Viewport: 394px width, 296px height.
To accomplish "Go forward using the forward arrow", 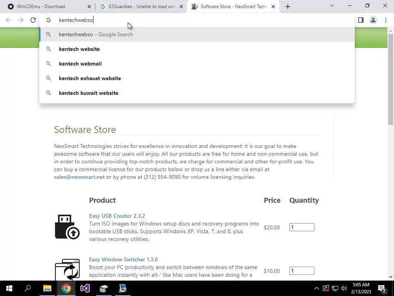I will pyautogui.click(x=21, y=20).
